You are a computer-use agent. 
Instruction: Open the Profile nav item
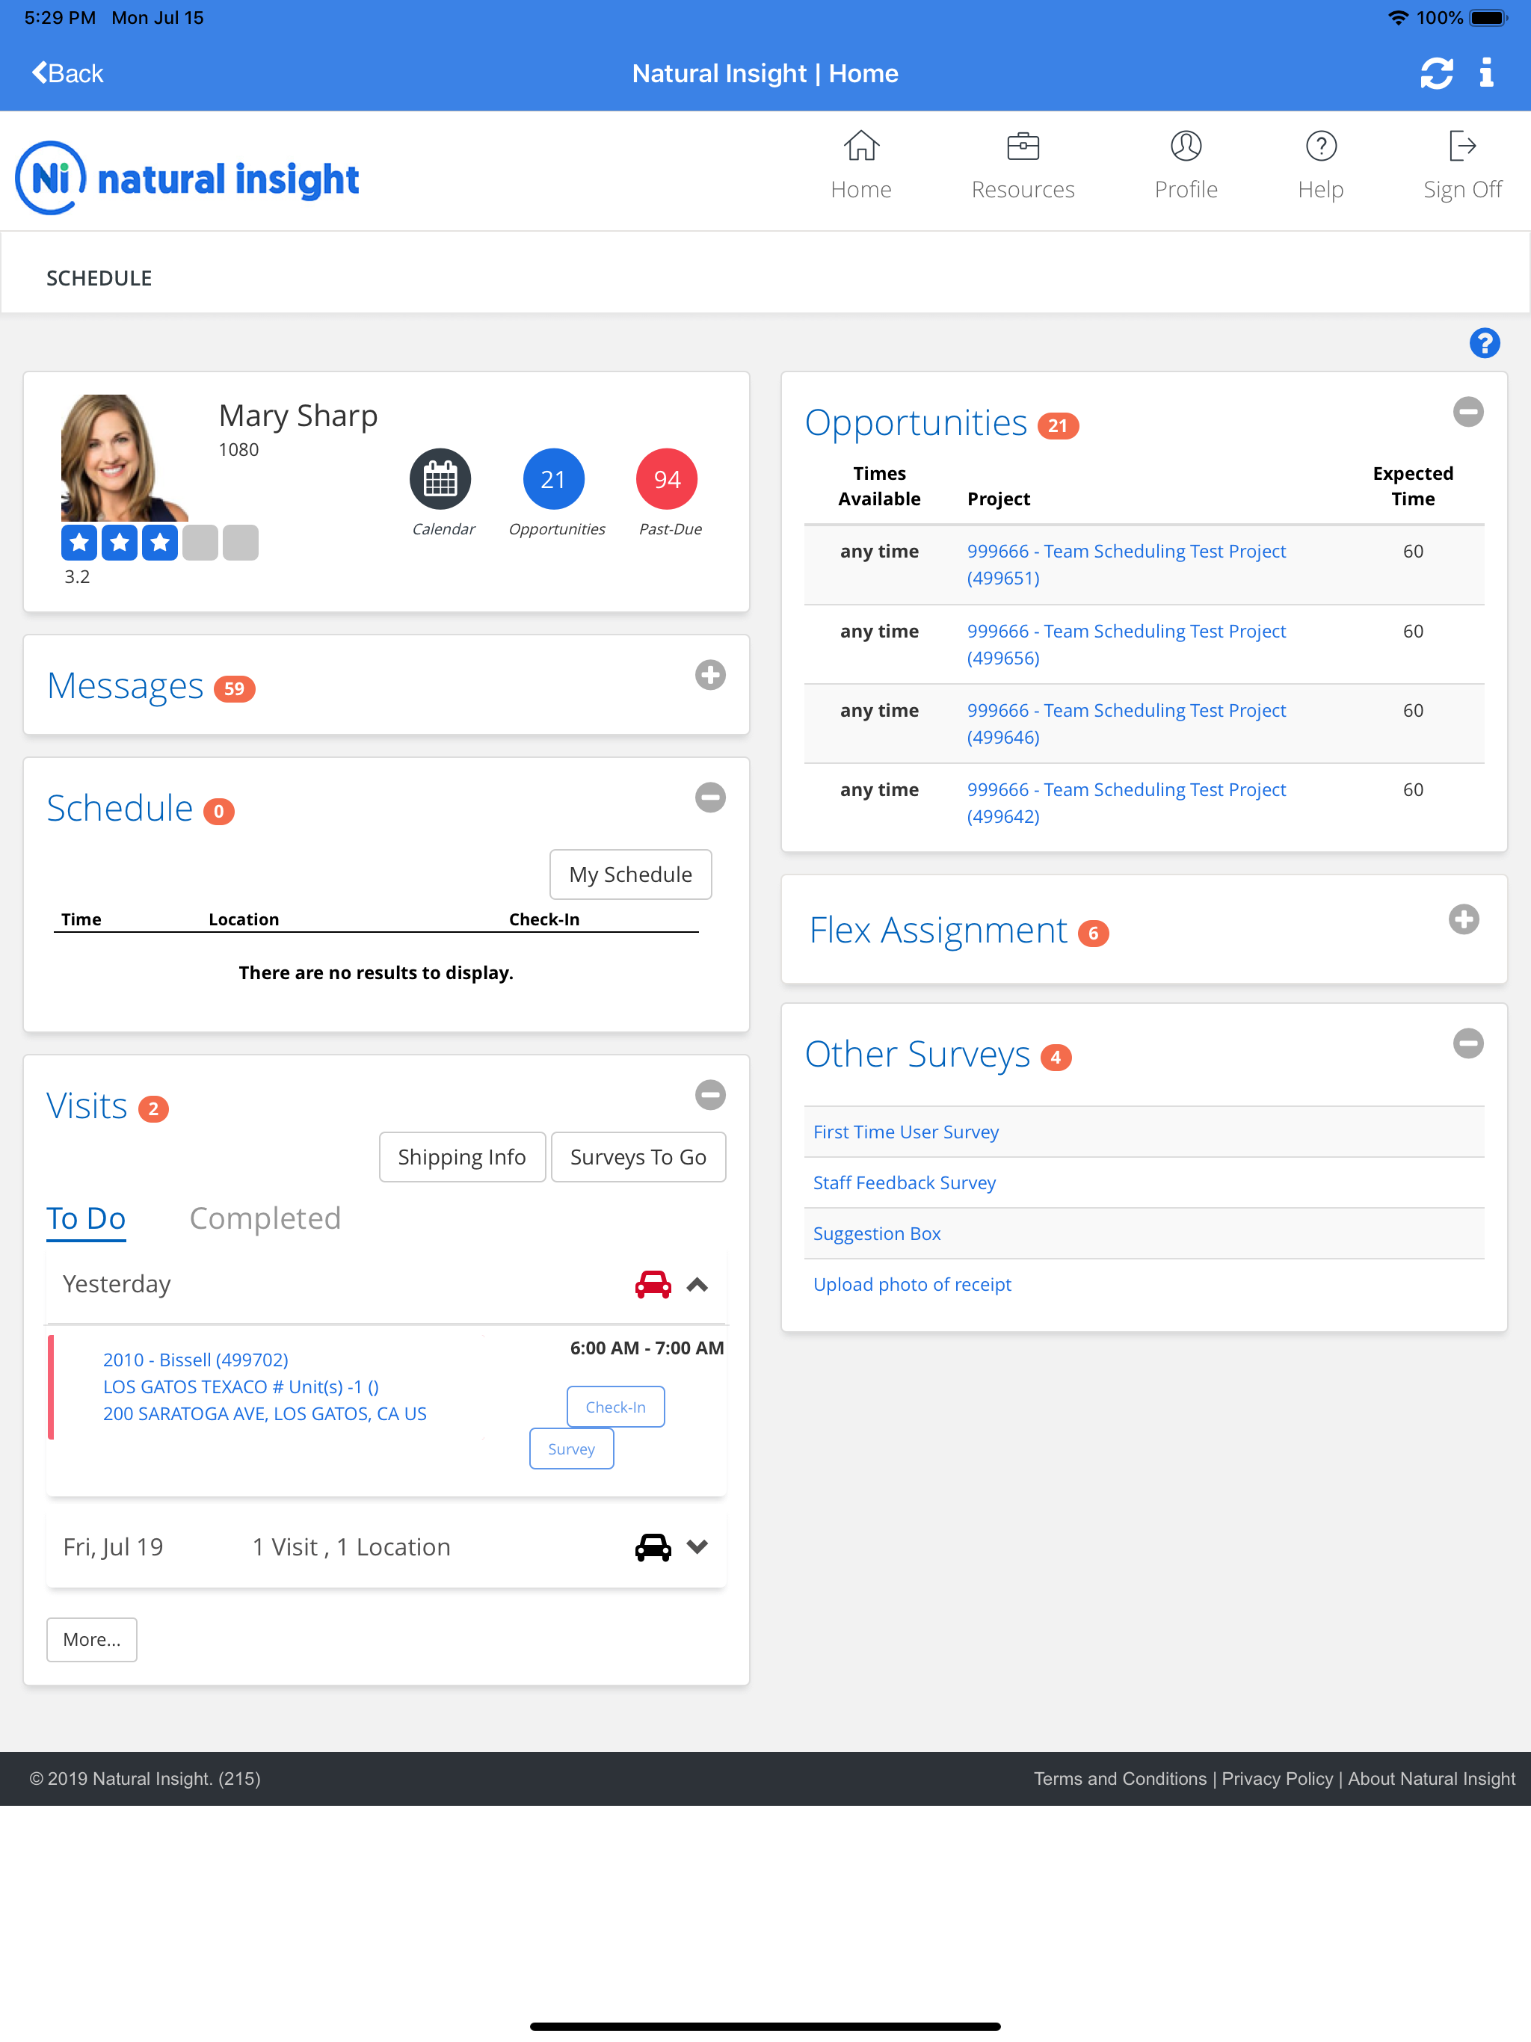click(x=1186, y=166)
